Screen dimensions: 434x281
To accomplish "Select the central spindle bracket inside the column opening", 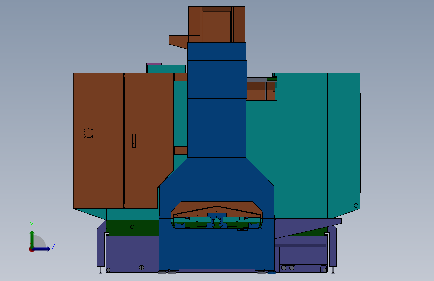I will coord(217,220).
